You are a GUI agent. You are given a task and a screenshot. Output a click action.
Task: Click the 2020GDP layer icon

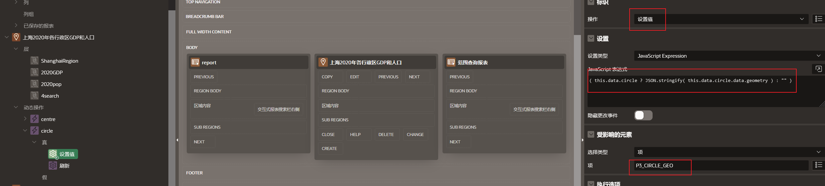[34, 72]
